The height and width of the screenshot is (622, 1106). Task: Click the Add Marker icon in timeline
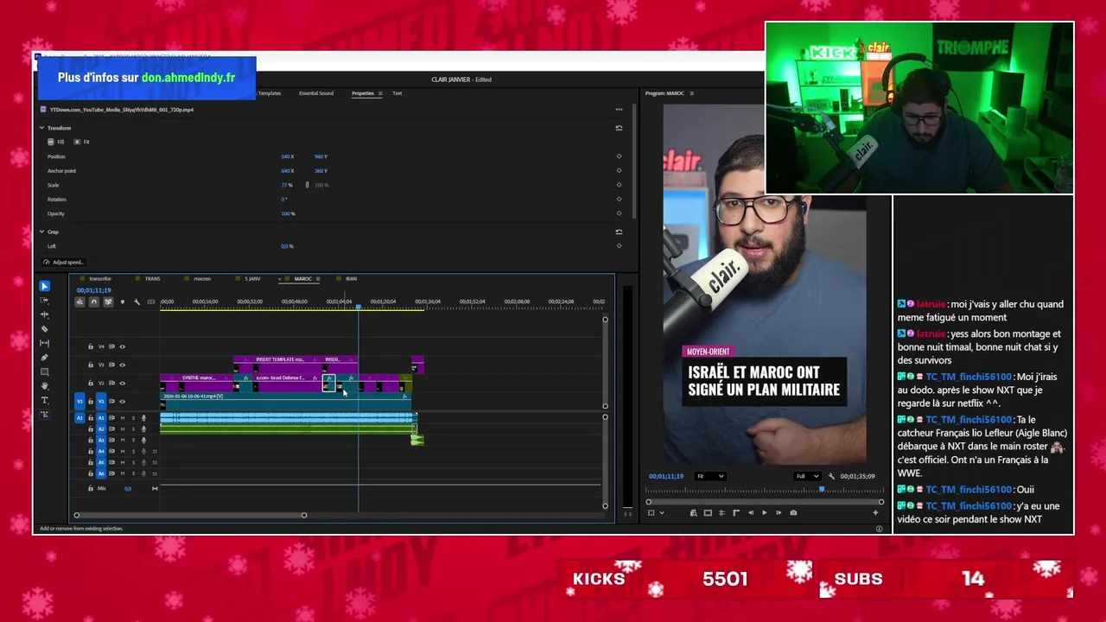point(122,301)
